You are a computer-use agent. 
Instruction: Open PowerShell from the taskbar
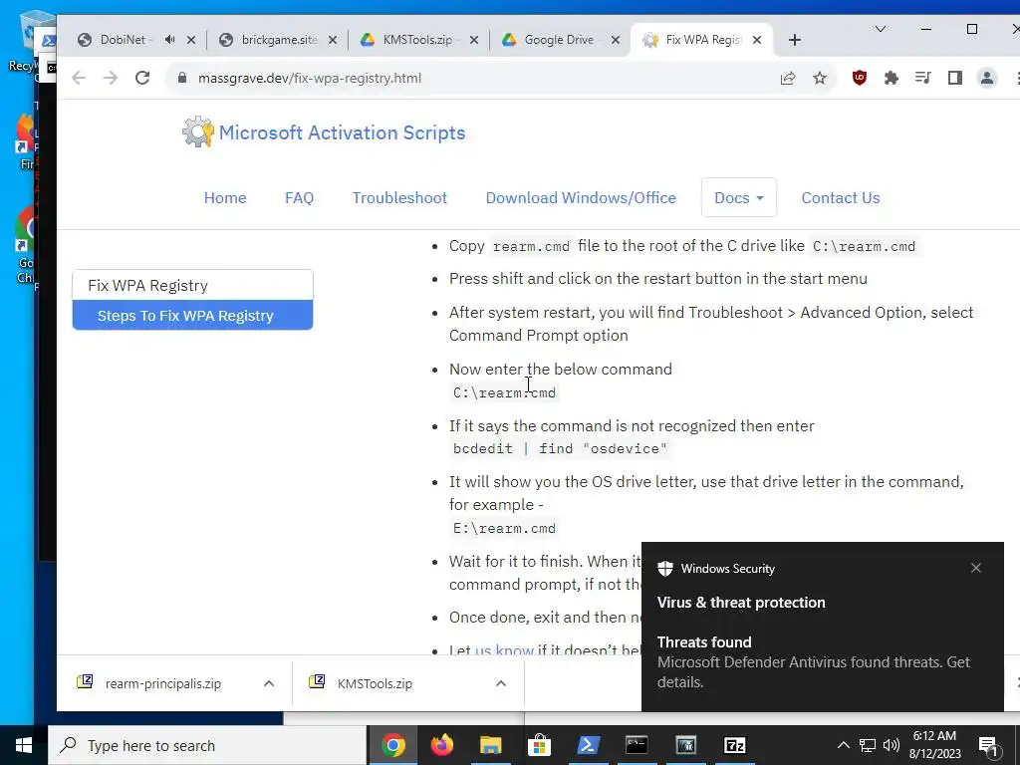(x=588, y=745)
